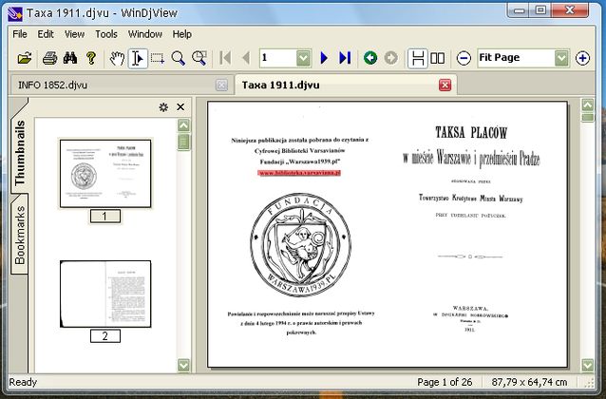Select the hand drag tool
The width and height of the screenshot is (606, 399).
point(117,58)
